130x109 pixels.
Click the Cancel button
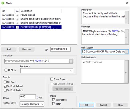[x=103, y=105]
